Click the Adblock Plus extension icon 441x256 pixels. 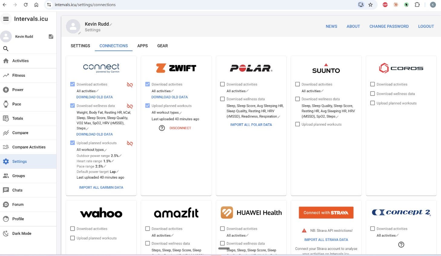point(385,5)
